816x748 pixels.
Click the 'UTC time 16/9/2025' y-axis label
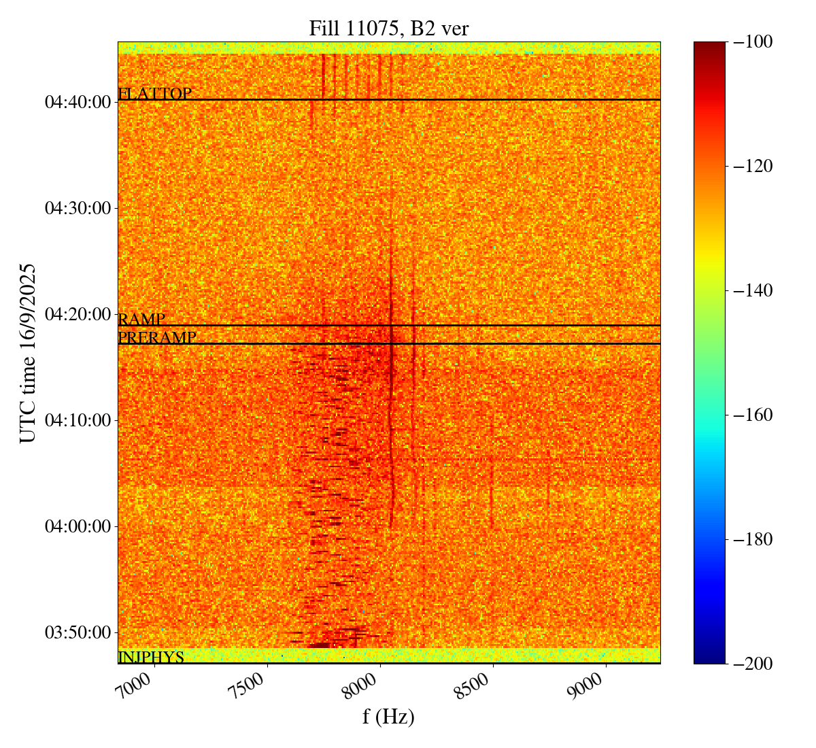pyautogui.click(x=28, y=352)
